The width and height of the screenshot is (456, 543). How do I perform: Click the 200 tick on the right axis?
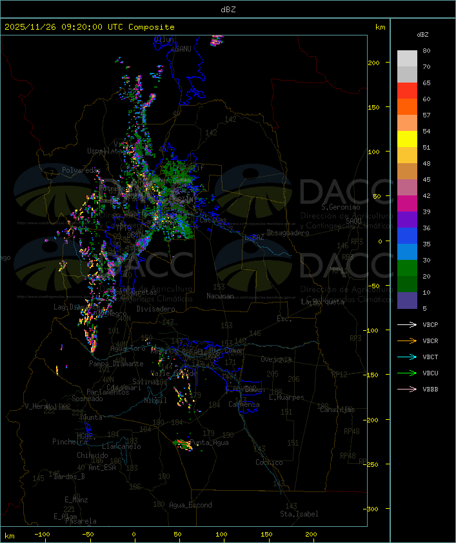point(373,63)
